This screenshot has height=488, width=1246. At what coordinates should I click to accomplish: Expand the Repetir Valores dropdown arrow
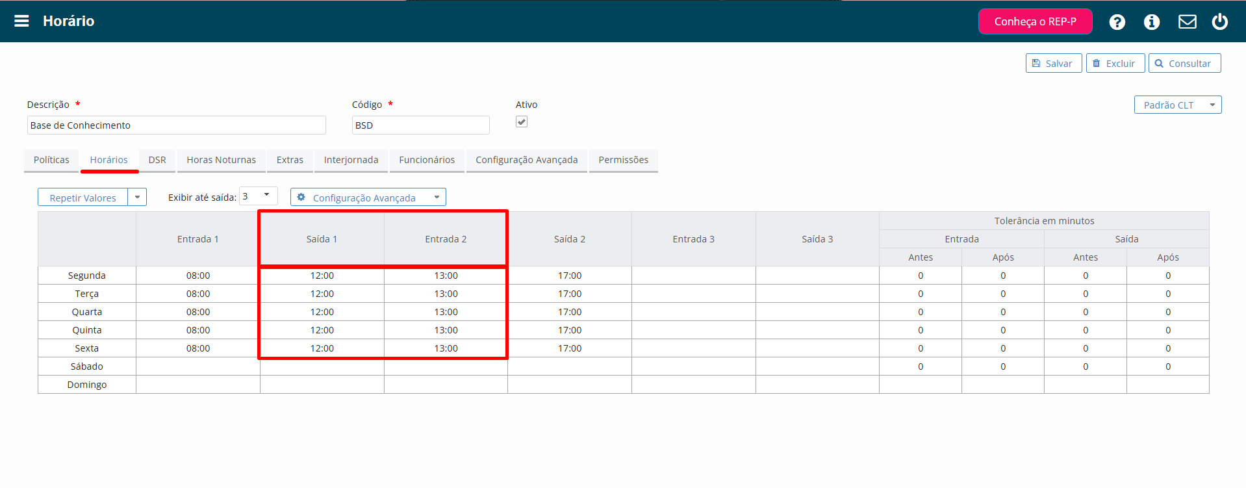point(137,198)
